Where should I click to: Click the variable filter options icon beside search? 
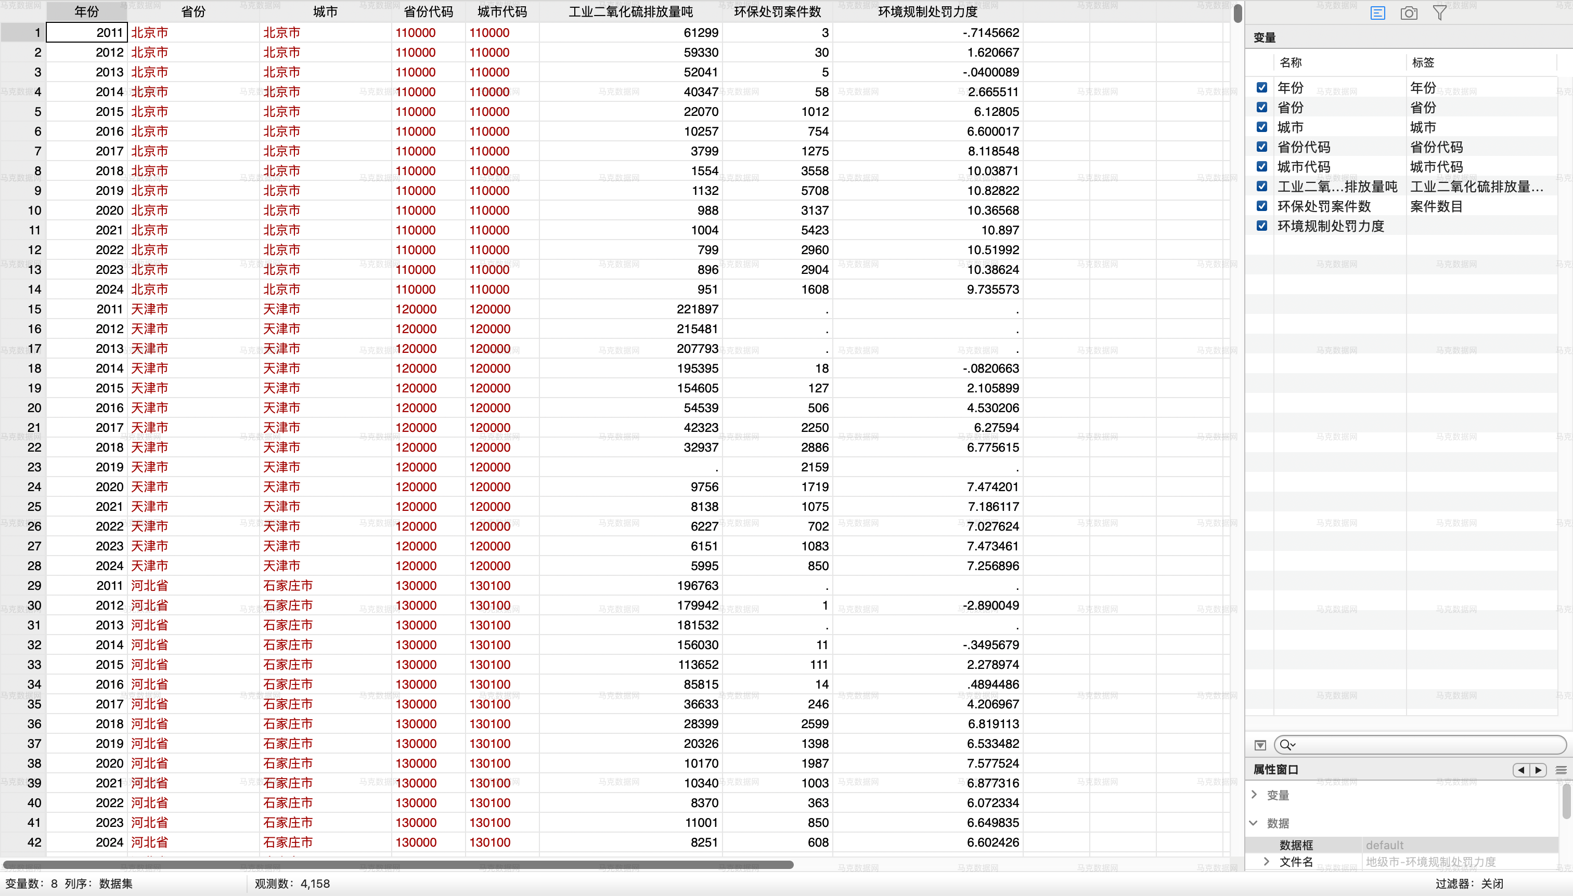pos(1260,745)
